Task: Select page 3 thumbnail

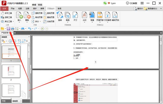Action: coord(11,90)
